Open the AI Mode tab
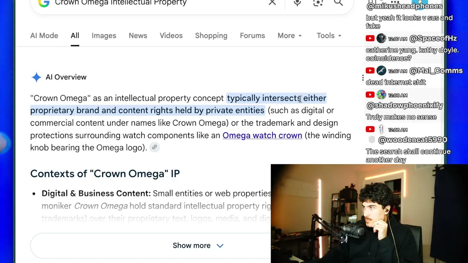This screenshot has height=263, width=468. 44,35
